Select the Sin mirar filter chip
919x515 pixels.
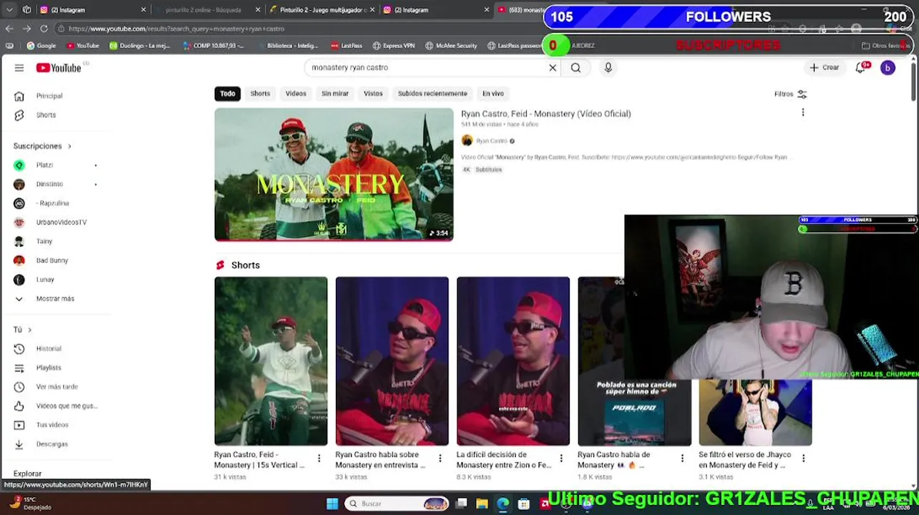click(335, 94)
